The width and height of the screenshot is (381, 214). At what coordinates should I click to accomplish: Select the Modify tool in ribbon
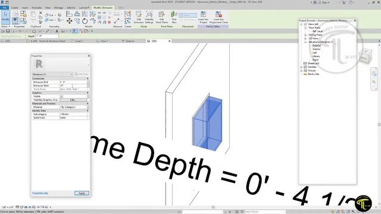tap(5, 17)
